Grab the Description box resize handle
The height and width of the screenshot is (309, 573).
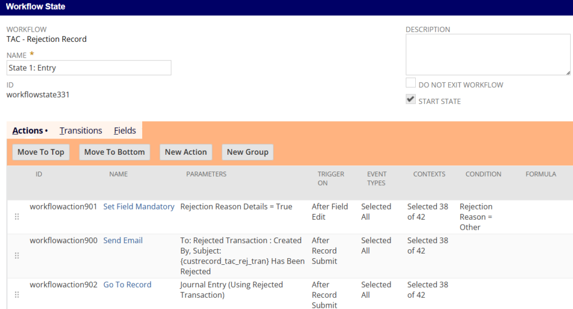click(568, 73)
